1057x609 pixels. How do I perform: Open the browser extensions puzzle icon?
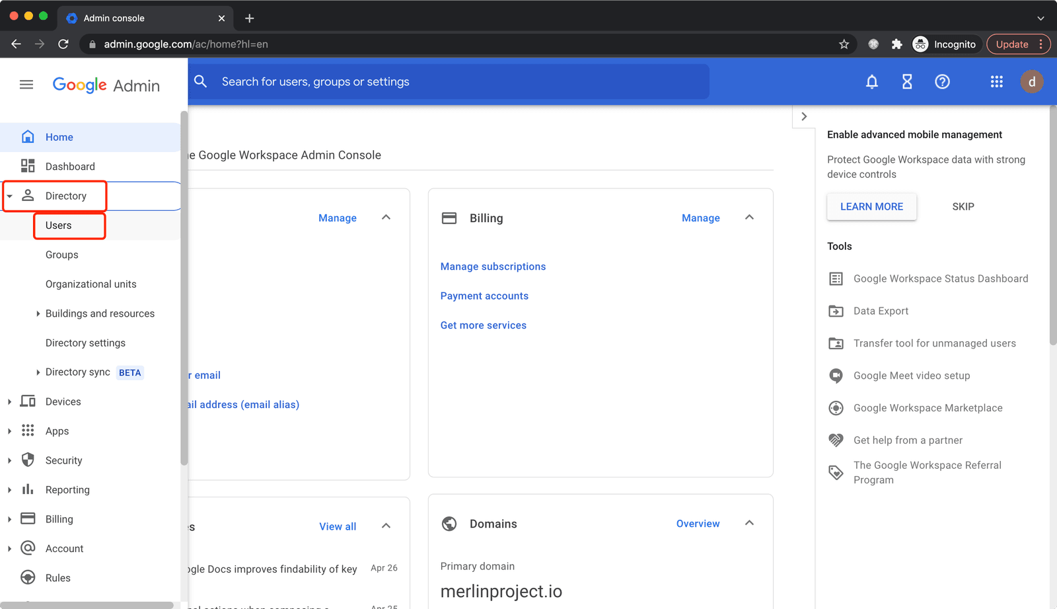click(x=896, y=44)
